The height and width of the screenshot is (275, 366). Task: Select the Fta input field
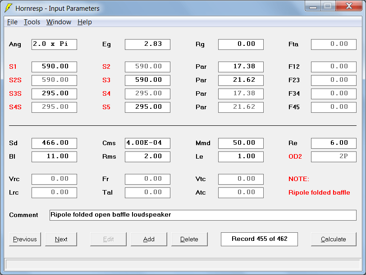pos(334,44)
